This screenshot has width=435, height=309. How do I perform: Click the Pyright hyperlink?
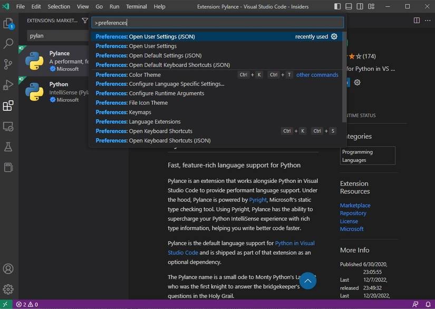click(258, 200)
